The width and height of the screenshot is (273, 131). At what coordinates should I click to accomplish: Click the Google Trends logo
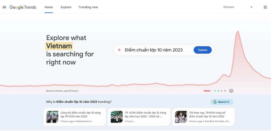23,7
